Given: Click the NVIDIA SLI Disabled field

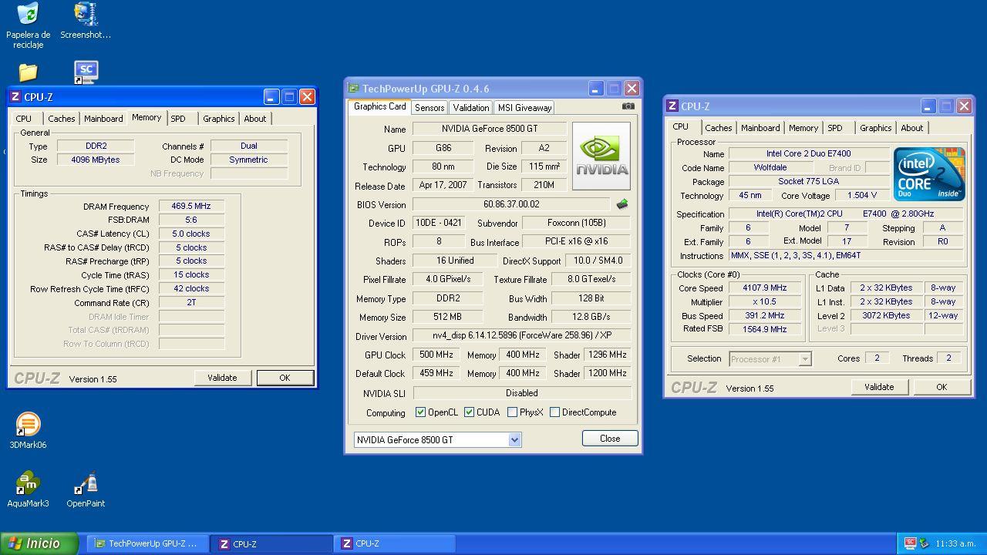Looking at the screenshot, I should coord(522,393).
